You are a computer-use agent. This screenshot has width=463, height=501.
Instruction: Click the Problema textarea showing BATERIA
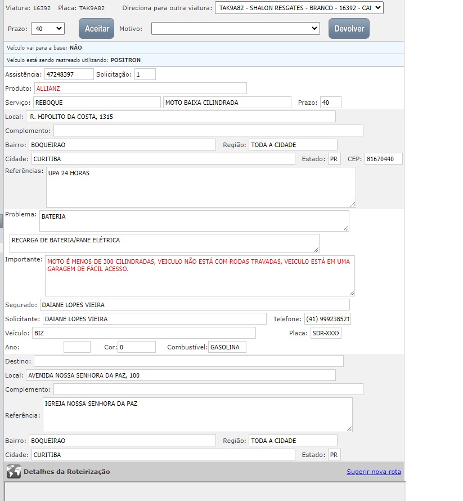point(194,220)
